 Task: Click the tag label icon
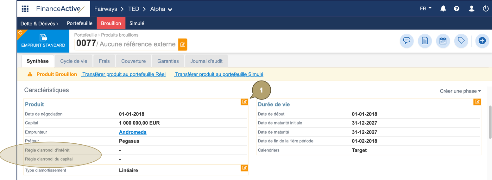point(461,41)
